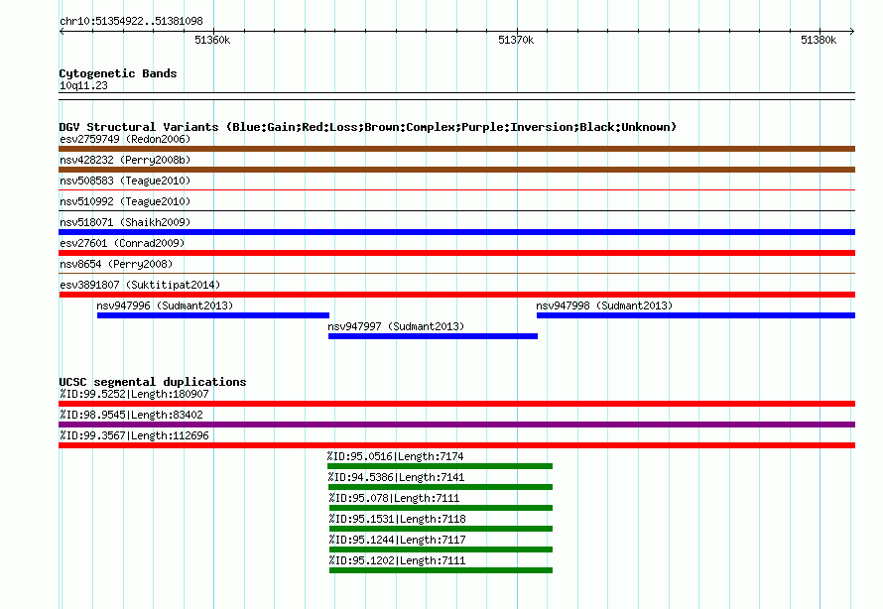
Task: Click the 51360k ruler tick label
Action: 212,40
